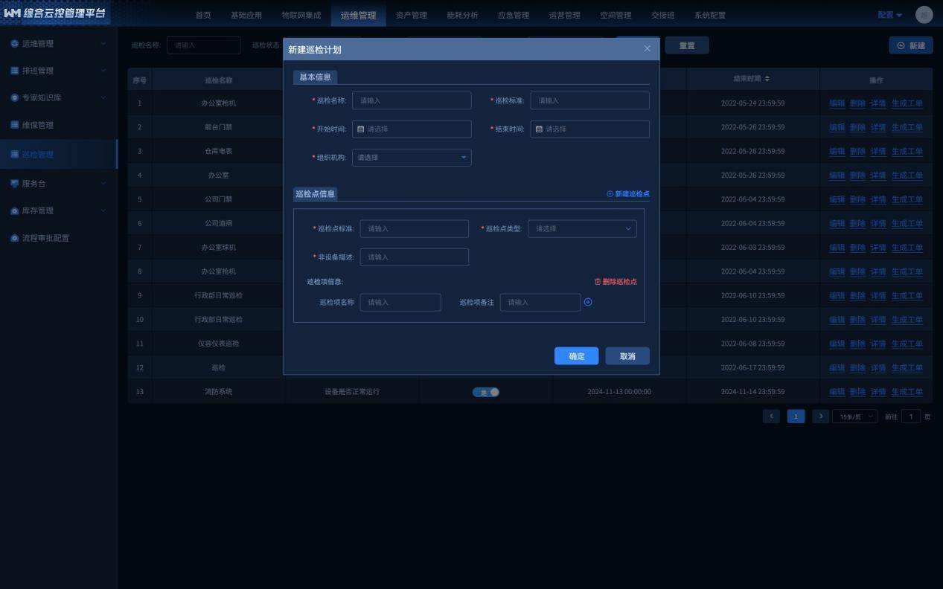943x589 pixels.
Task: Click the 取消 button in dialog
Action: 627,356
